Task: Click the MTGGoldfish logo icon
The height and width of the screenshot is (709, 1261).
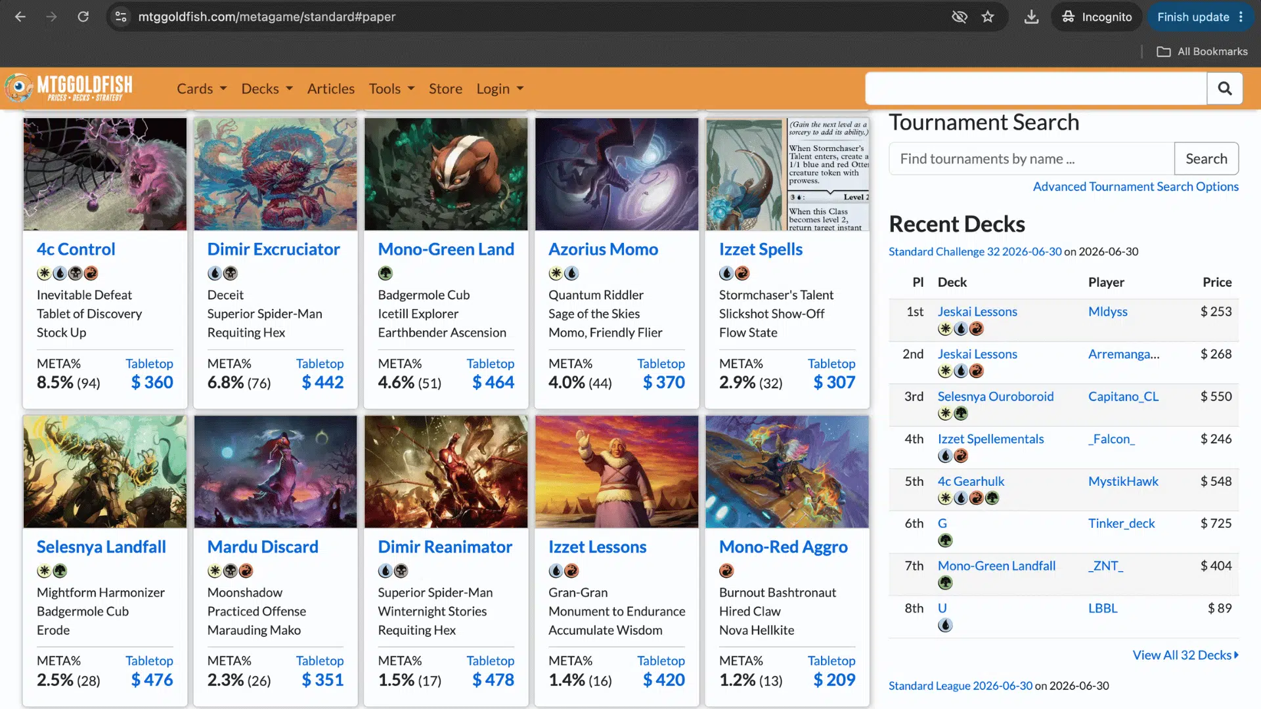Action: pos(18,88)
